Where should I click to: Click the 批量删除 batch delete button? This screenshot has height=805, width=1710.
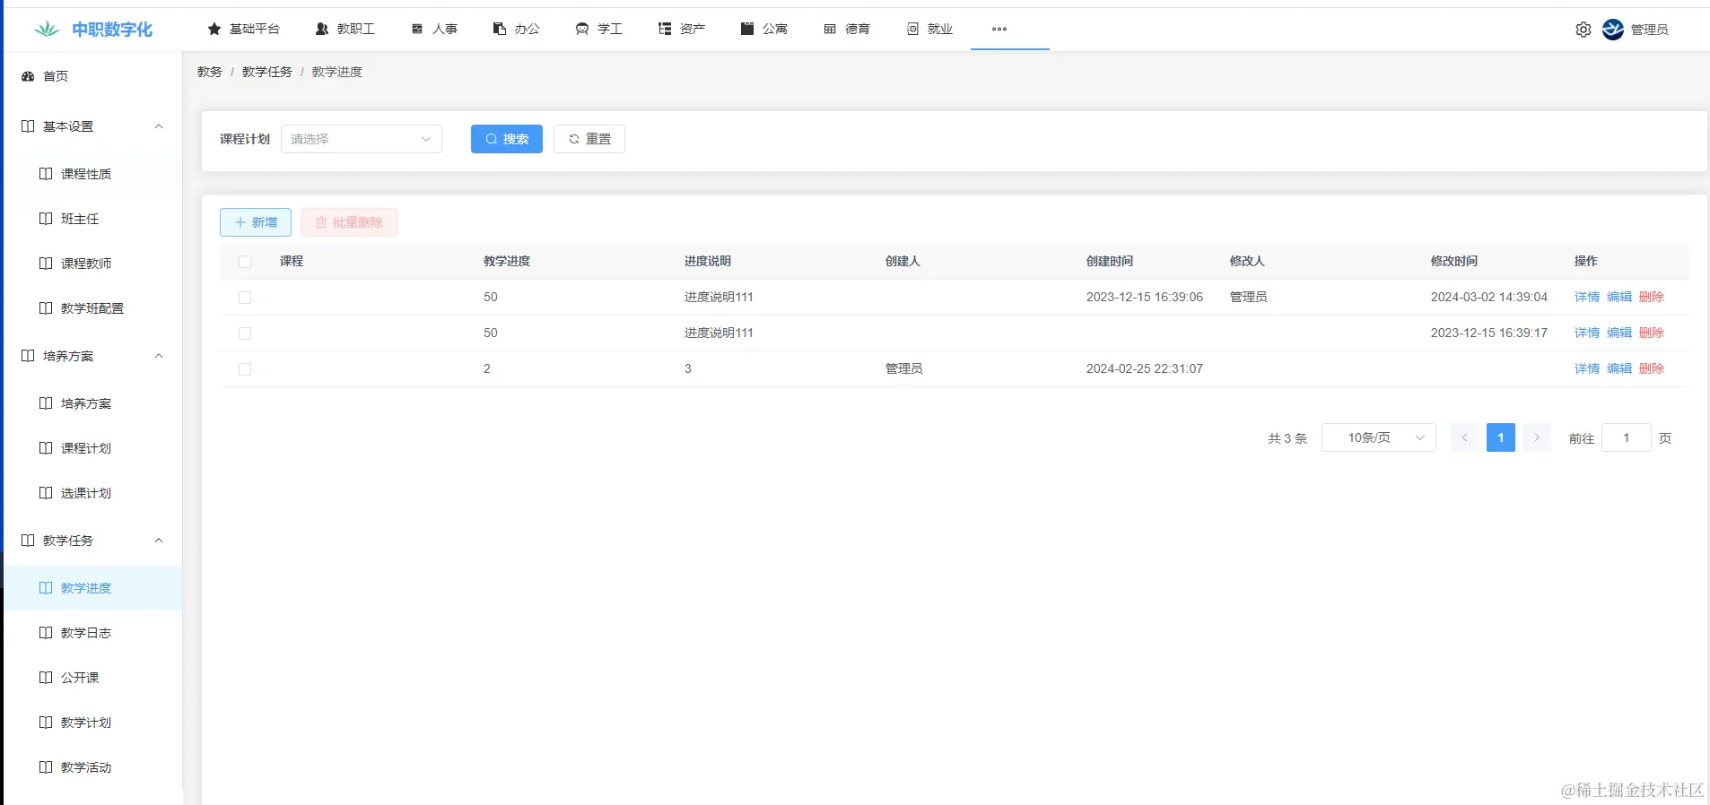[x=349, y=222]
